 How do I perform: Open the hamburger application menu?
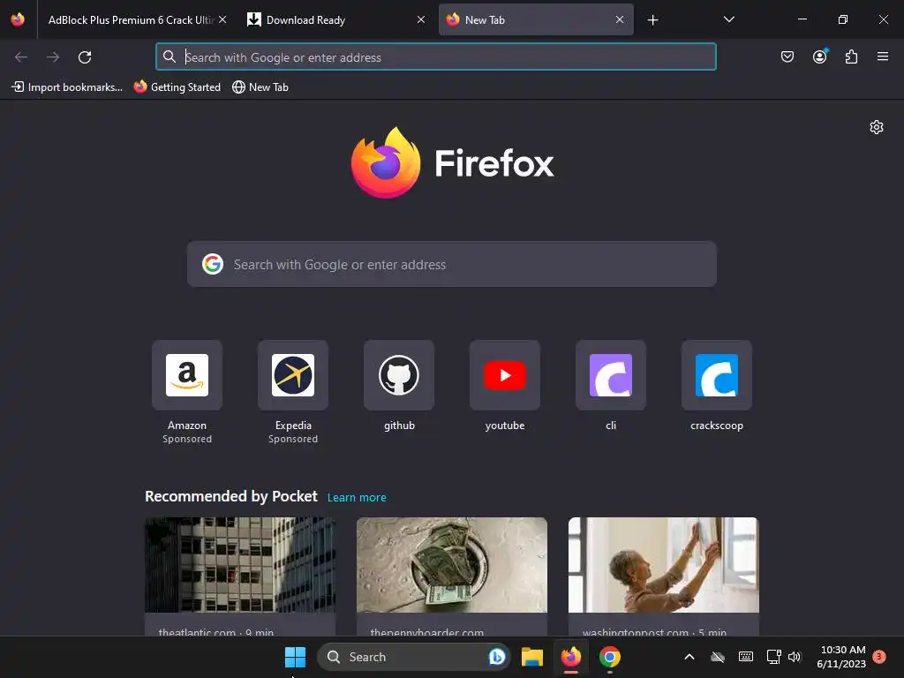point(883,56)
